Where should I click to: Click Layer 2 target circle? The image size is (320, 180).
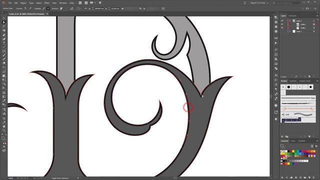[314, 21]
